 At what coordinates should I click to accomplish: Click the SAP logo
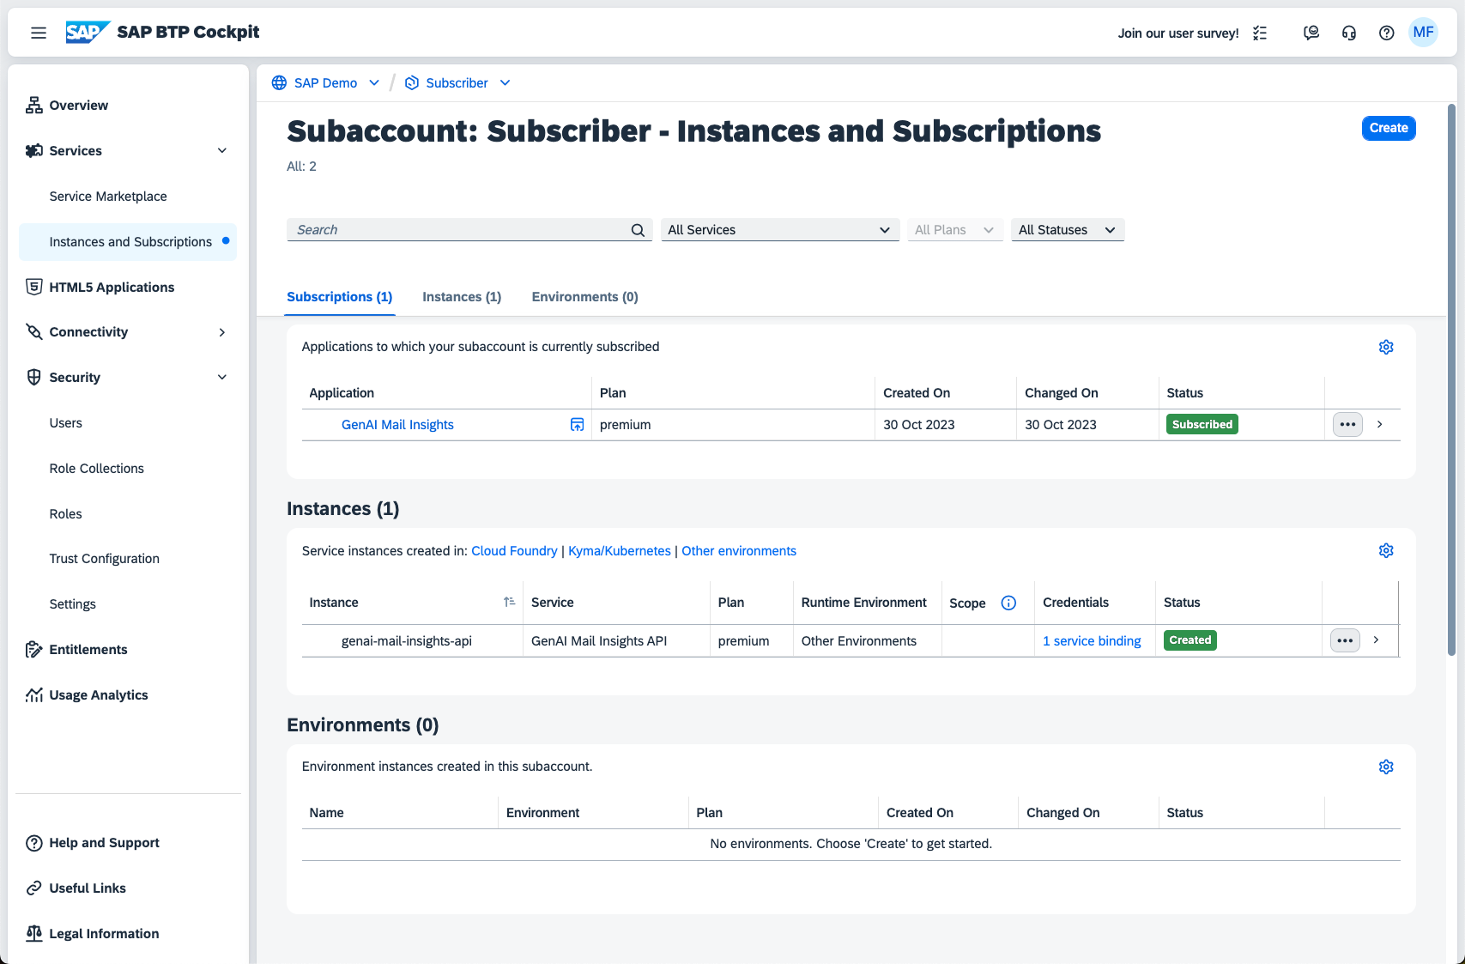87,33
